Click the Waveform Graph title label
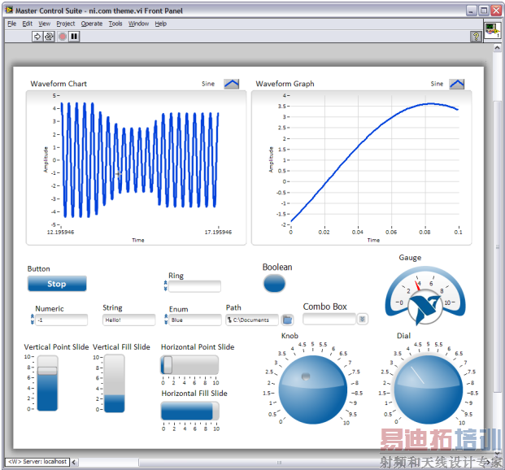505x470 pixels. coord(285,84)
